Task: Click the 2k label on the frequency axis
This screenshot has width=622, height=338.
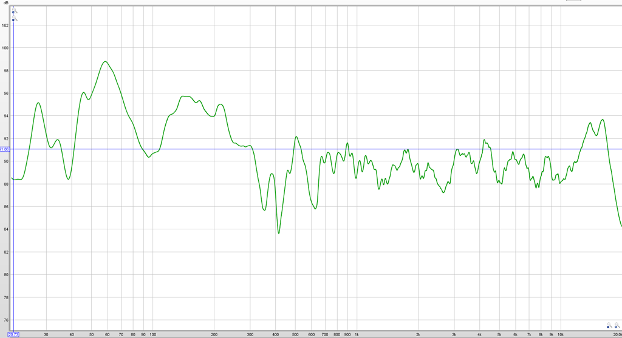Action: tap(418, 334)
